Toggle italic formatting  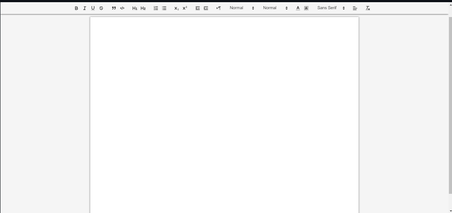coord(85,8)
